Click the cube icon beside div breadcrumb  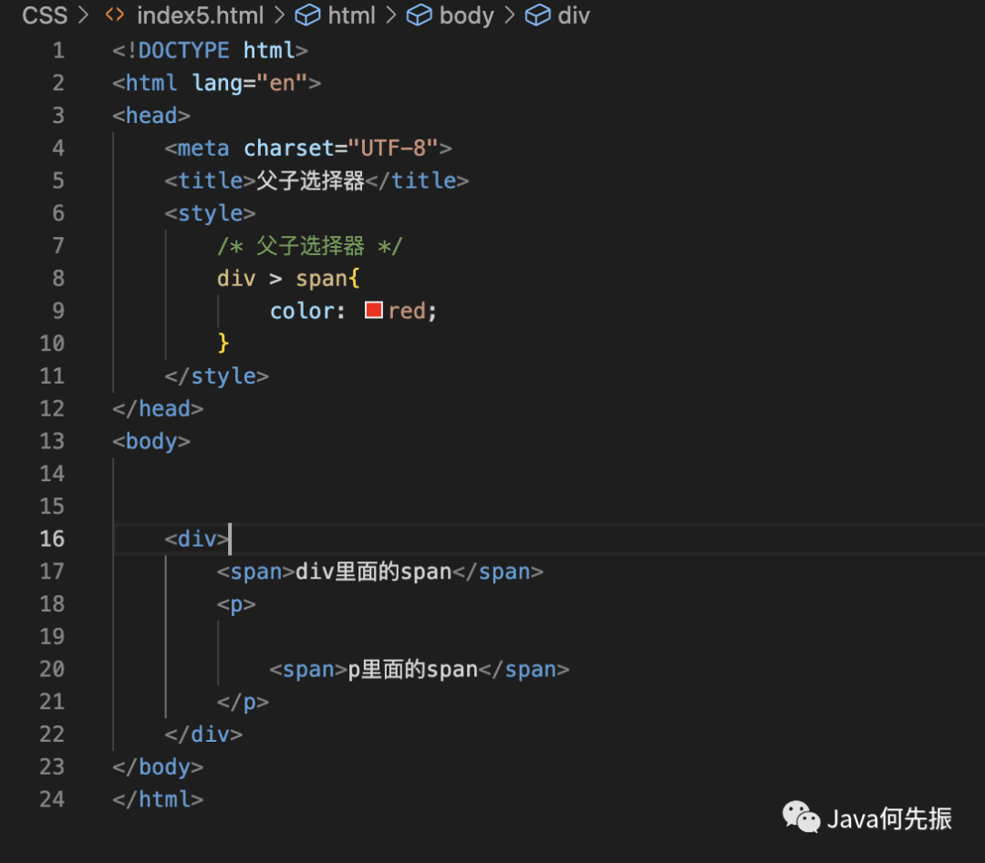click(538, 15)
